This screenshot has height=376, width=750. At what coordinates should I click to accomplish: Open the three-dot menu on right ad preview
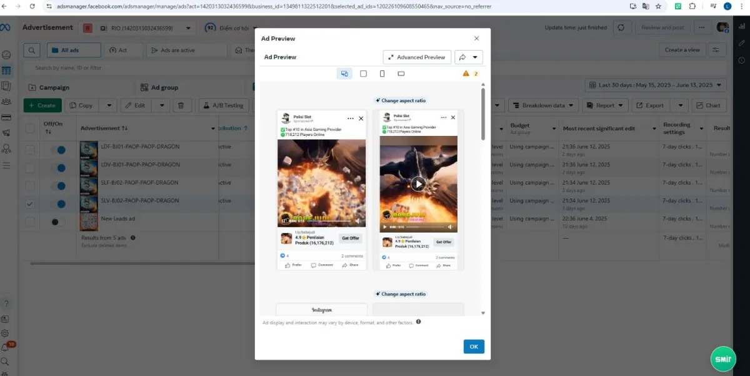(444, 117)
